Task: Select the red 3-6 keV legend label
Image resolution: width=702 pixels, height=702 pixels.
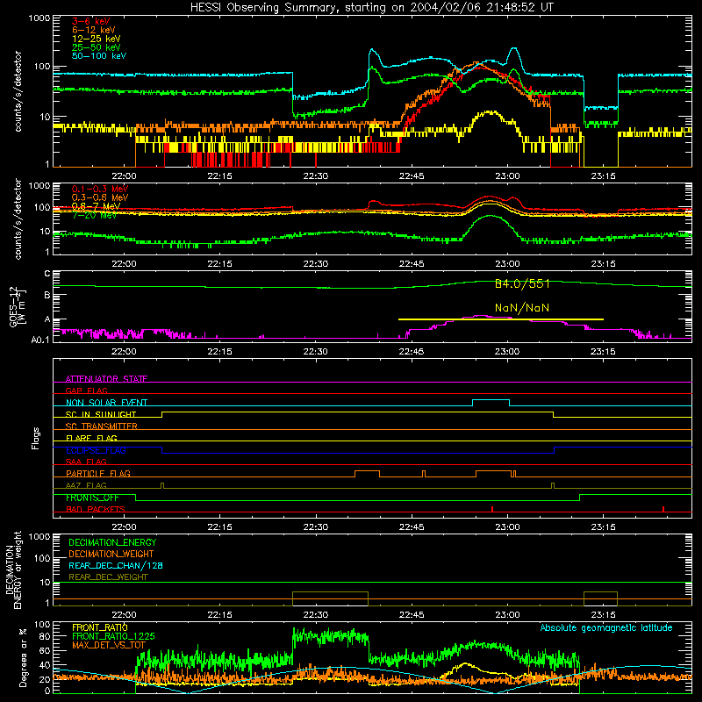Action: (x=91, y=21)
